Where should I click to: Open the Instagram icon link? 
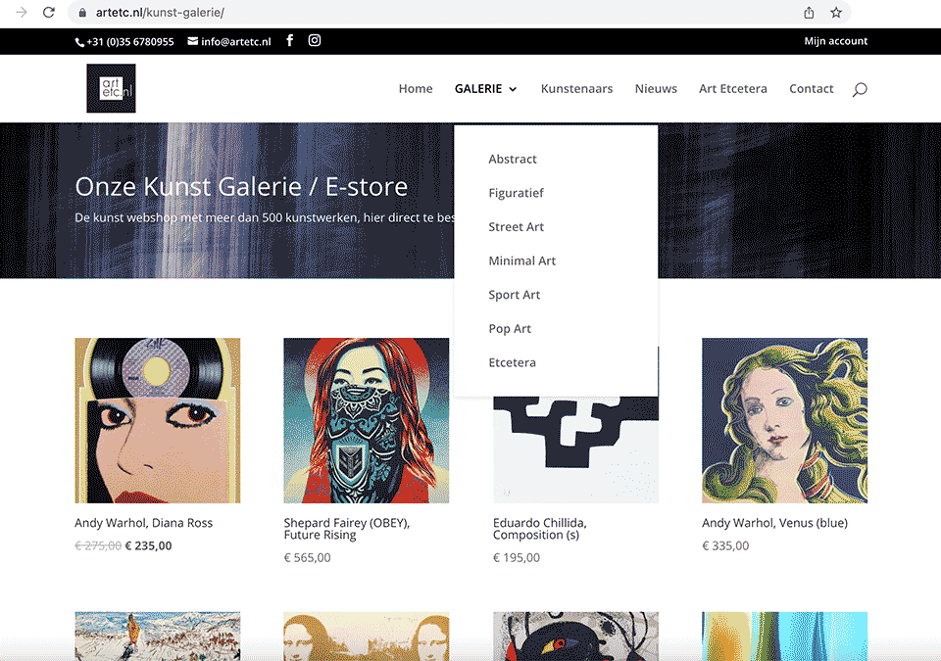[315, 40]
